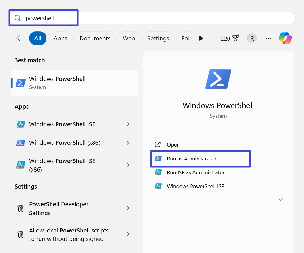Click the magnifier search icon
Screen dimensions: 304x253
tap(18, 18)
